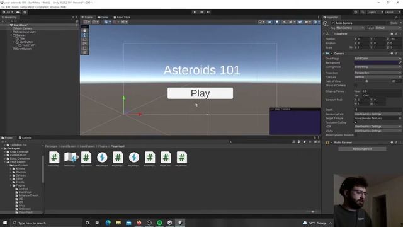Image resolution: width=403 pixels, height=227 pixels.
Task: Toggle the Physical Camera checkbox
Action: (355, 86)
